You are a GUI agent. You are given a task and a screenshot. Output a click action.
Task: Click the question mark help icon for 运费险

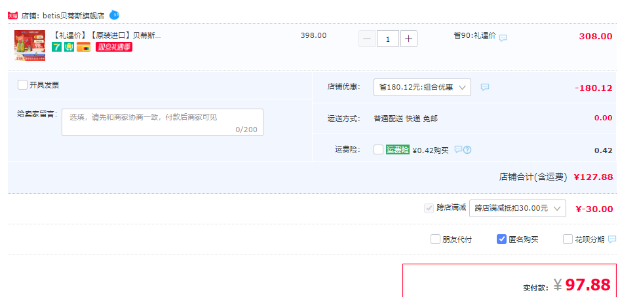[x=467, y=150]
